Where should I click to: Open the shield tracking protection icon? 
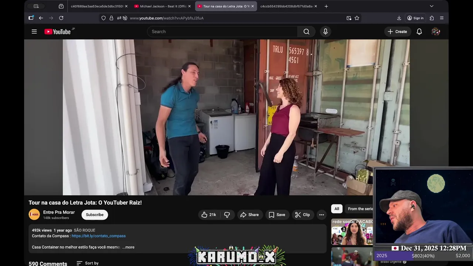pos(103,18)
